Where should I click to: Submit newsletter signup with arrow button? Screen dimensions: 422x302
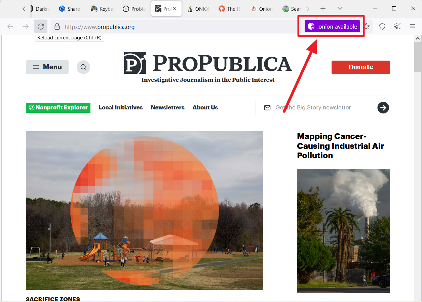(x=383, y=108)
